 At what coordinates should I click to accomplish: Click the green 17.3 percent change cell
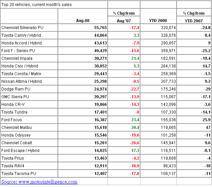[124, 151]
